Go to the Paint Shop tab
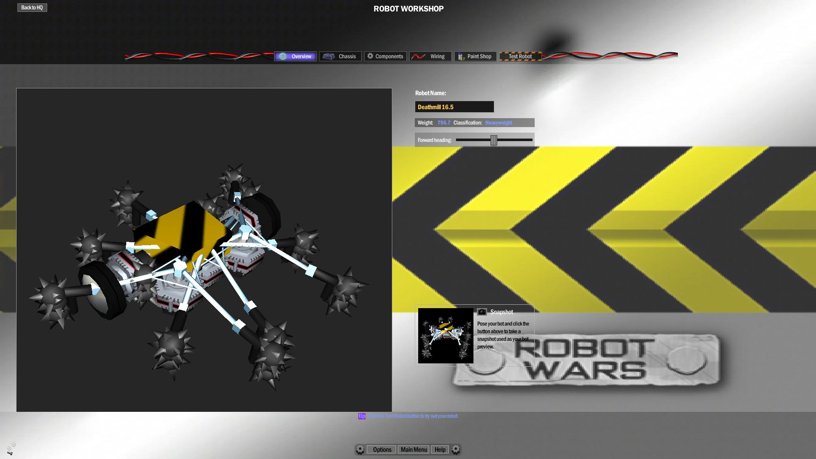The image size is (816, 459). (476, 56)
